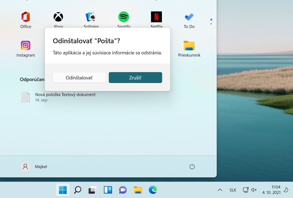Open the Majkel user account menu
The width and height of the screenshot is (293, 198).
coord(34,166)
